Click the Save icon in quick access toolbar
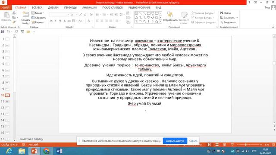 [x=3, y=31]
